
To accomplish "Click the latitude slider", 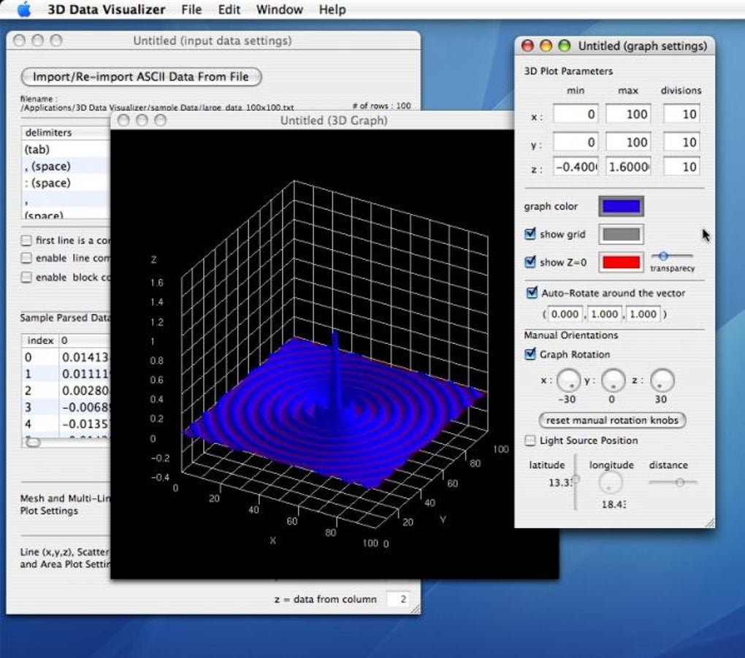I will coord(576,481).
